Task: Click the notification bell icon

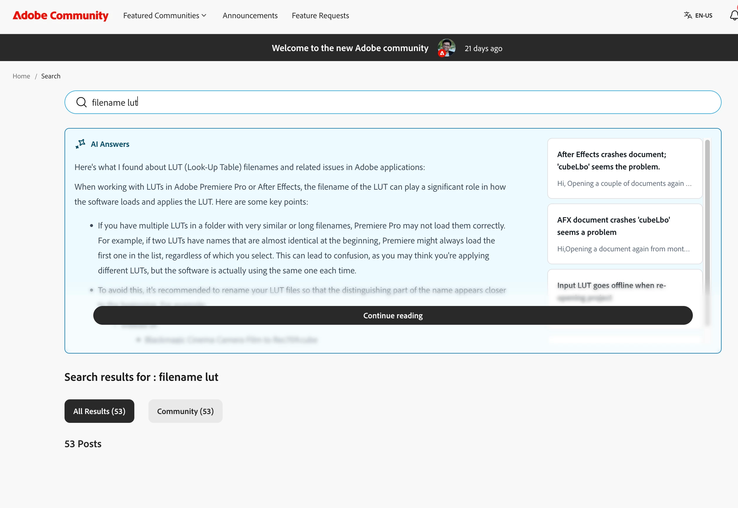Action: pyautogui.click(x=734, y=15)
